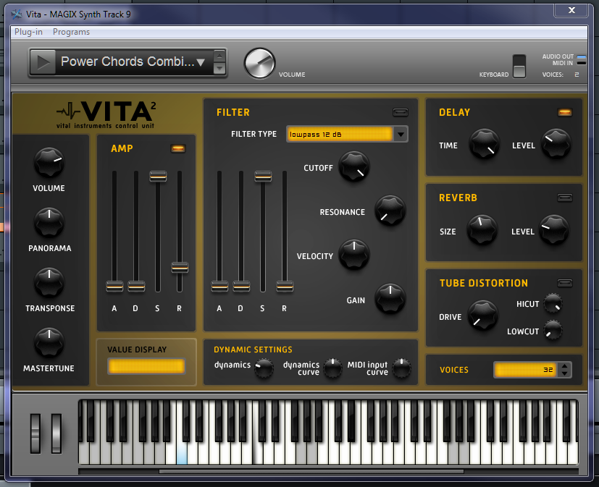Toggle the FILTER section power LED
Screen dimensions: 599x487
click(401, 112)
